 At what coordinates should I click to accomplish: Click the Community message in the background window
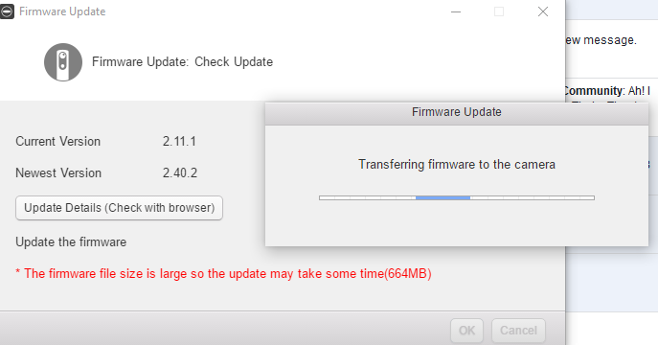tap(607, 91)
